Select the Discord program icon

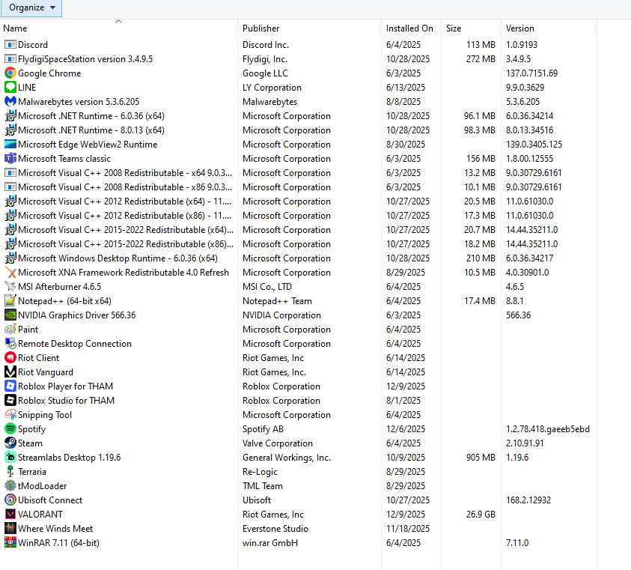point(10,45)
